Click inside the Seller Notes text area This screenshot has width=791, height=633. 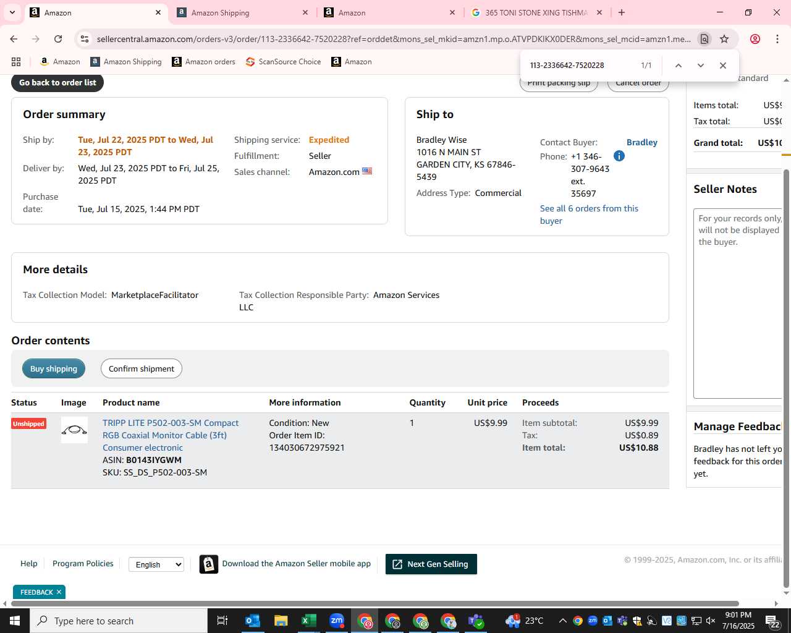tap(738, 303)
